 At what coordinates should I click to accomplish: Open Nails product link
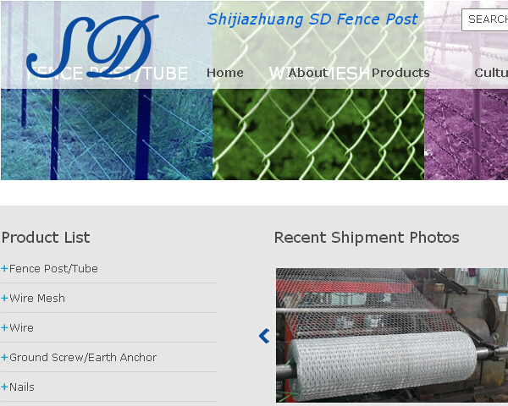pyautogui.click(x=22, y=387)
